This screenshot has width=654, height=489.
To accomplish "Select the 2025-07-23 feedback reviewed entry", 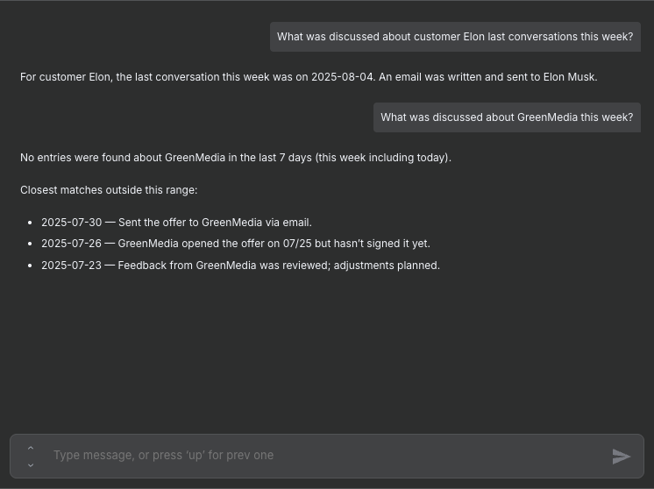I will (x=240, y=266).
